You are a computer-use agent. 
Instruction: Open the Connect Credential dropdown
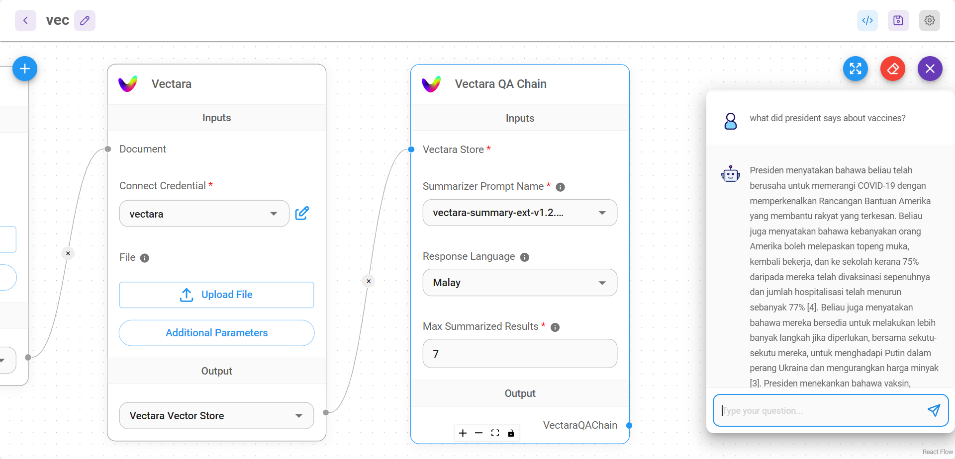coord(204,214)
